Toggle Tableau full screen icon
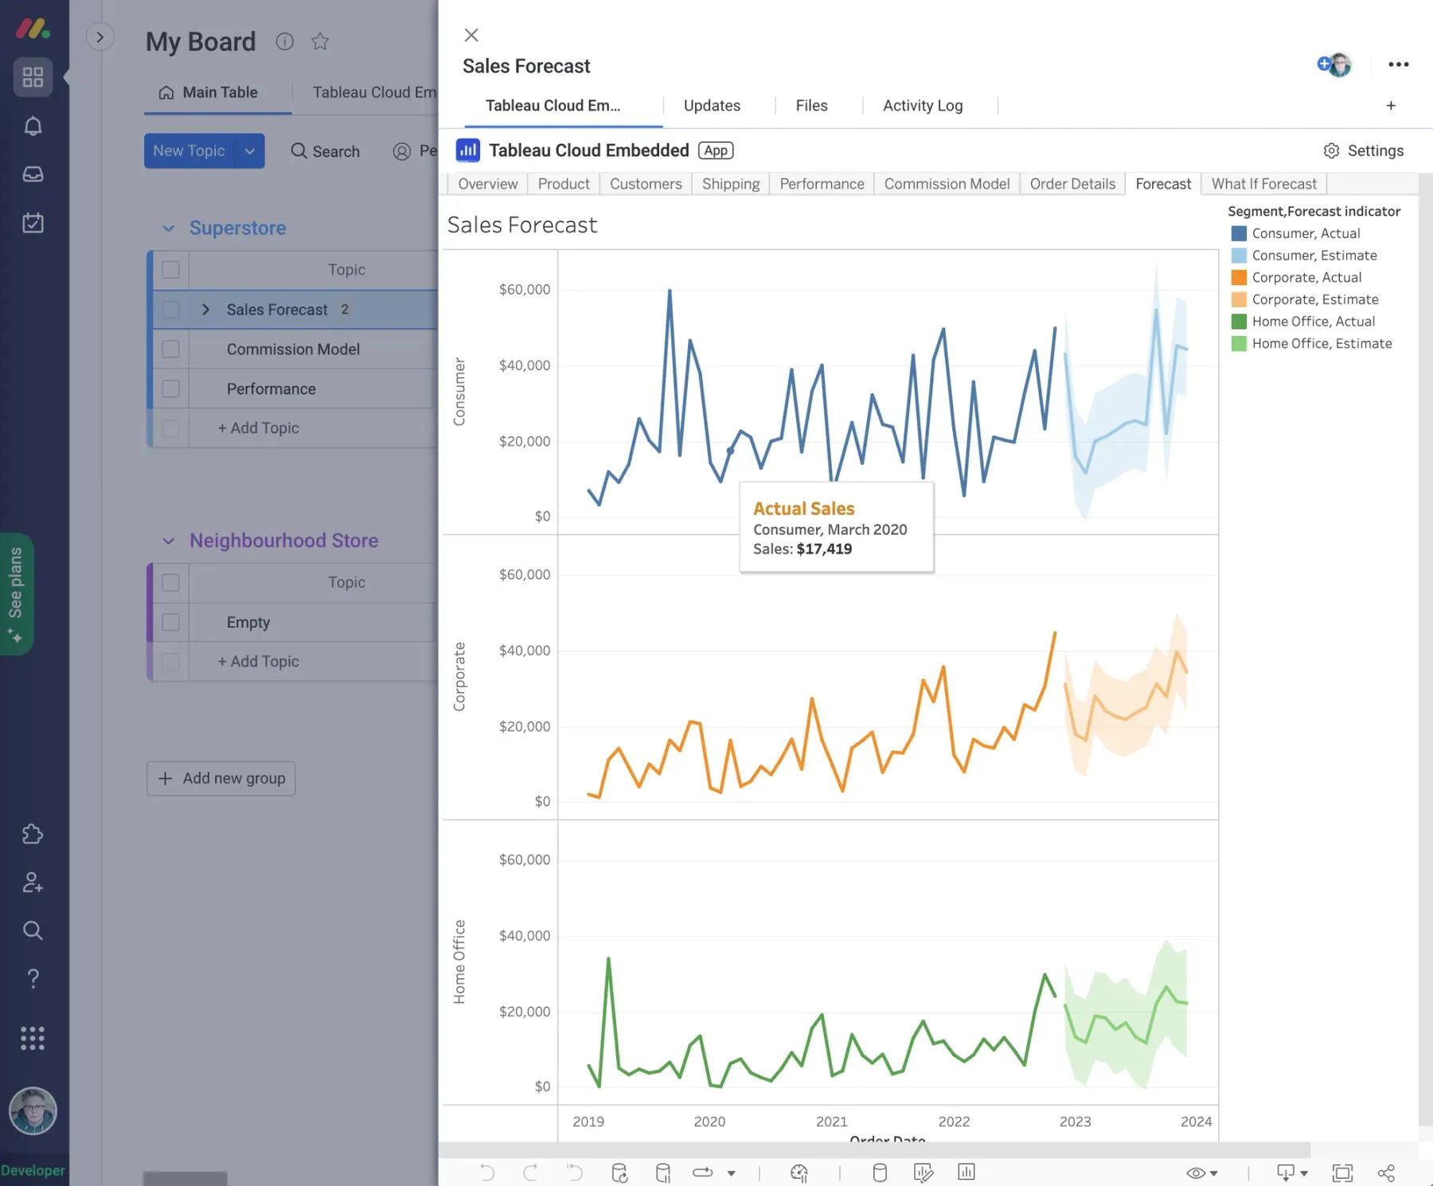 click(x=1342, y=1172)
